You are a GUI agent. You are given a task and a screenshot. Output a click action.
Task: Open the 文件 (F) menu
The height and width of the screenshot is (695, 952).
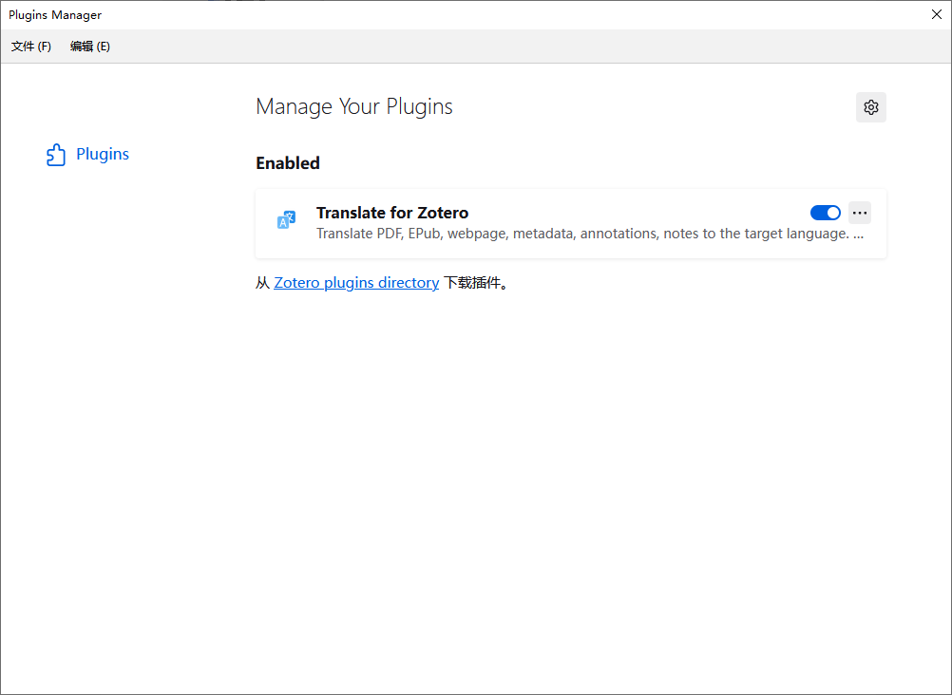(31, 47)
